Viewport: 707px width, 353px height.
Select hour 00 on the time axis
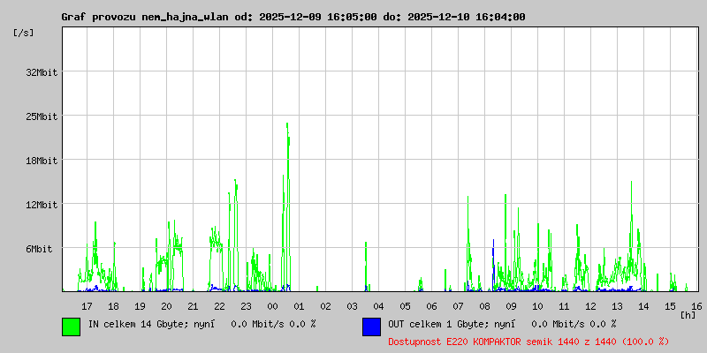point(272,305)
